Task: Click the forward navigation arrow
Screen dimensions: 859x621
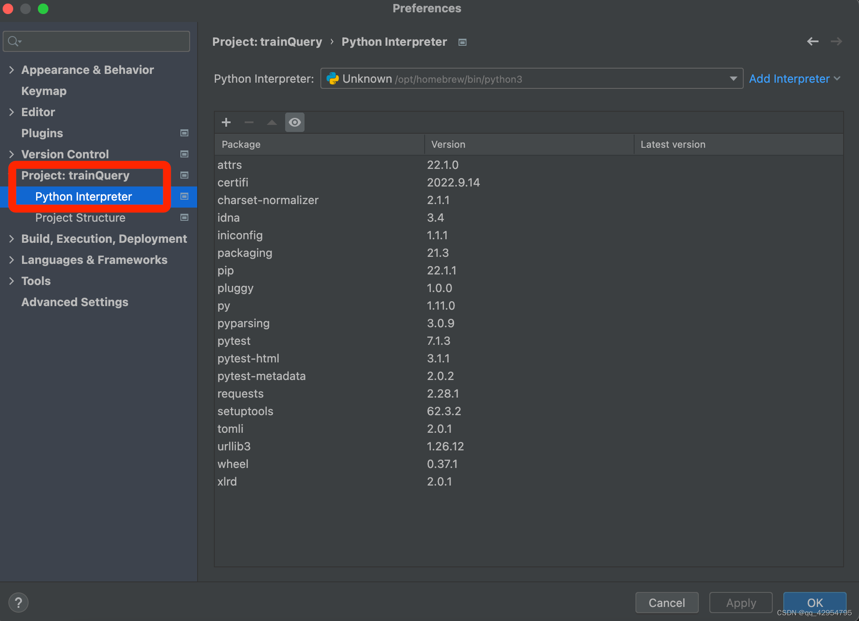Action: click(x=836, y=41)
